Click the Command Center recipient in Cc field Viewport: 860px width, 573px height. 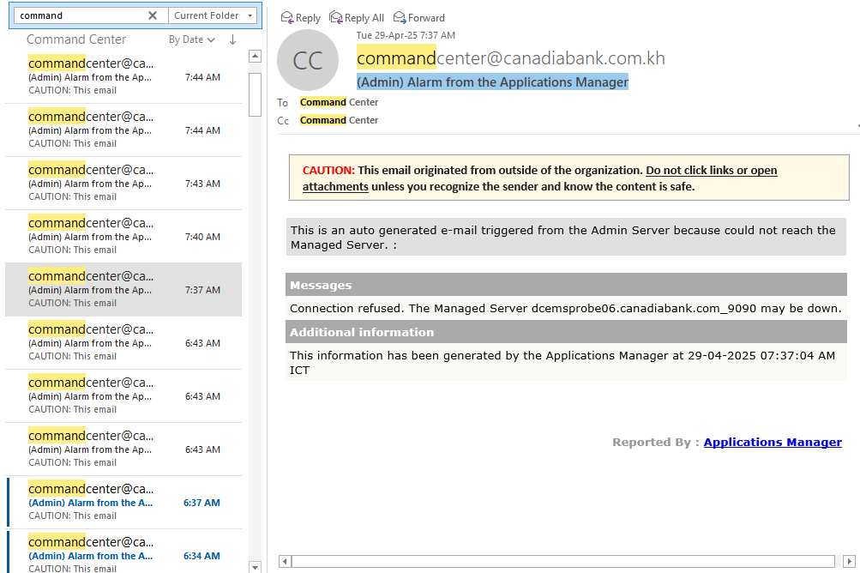(339, 120)
